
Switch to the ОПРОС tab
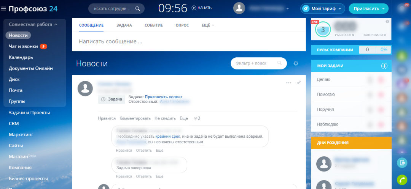182,25
